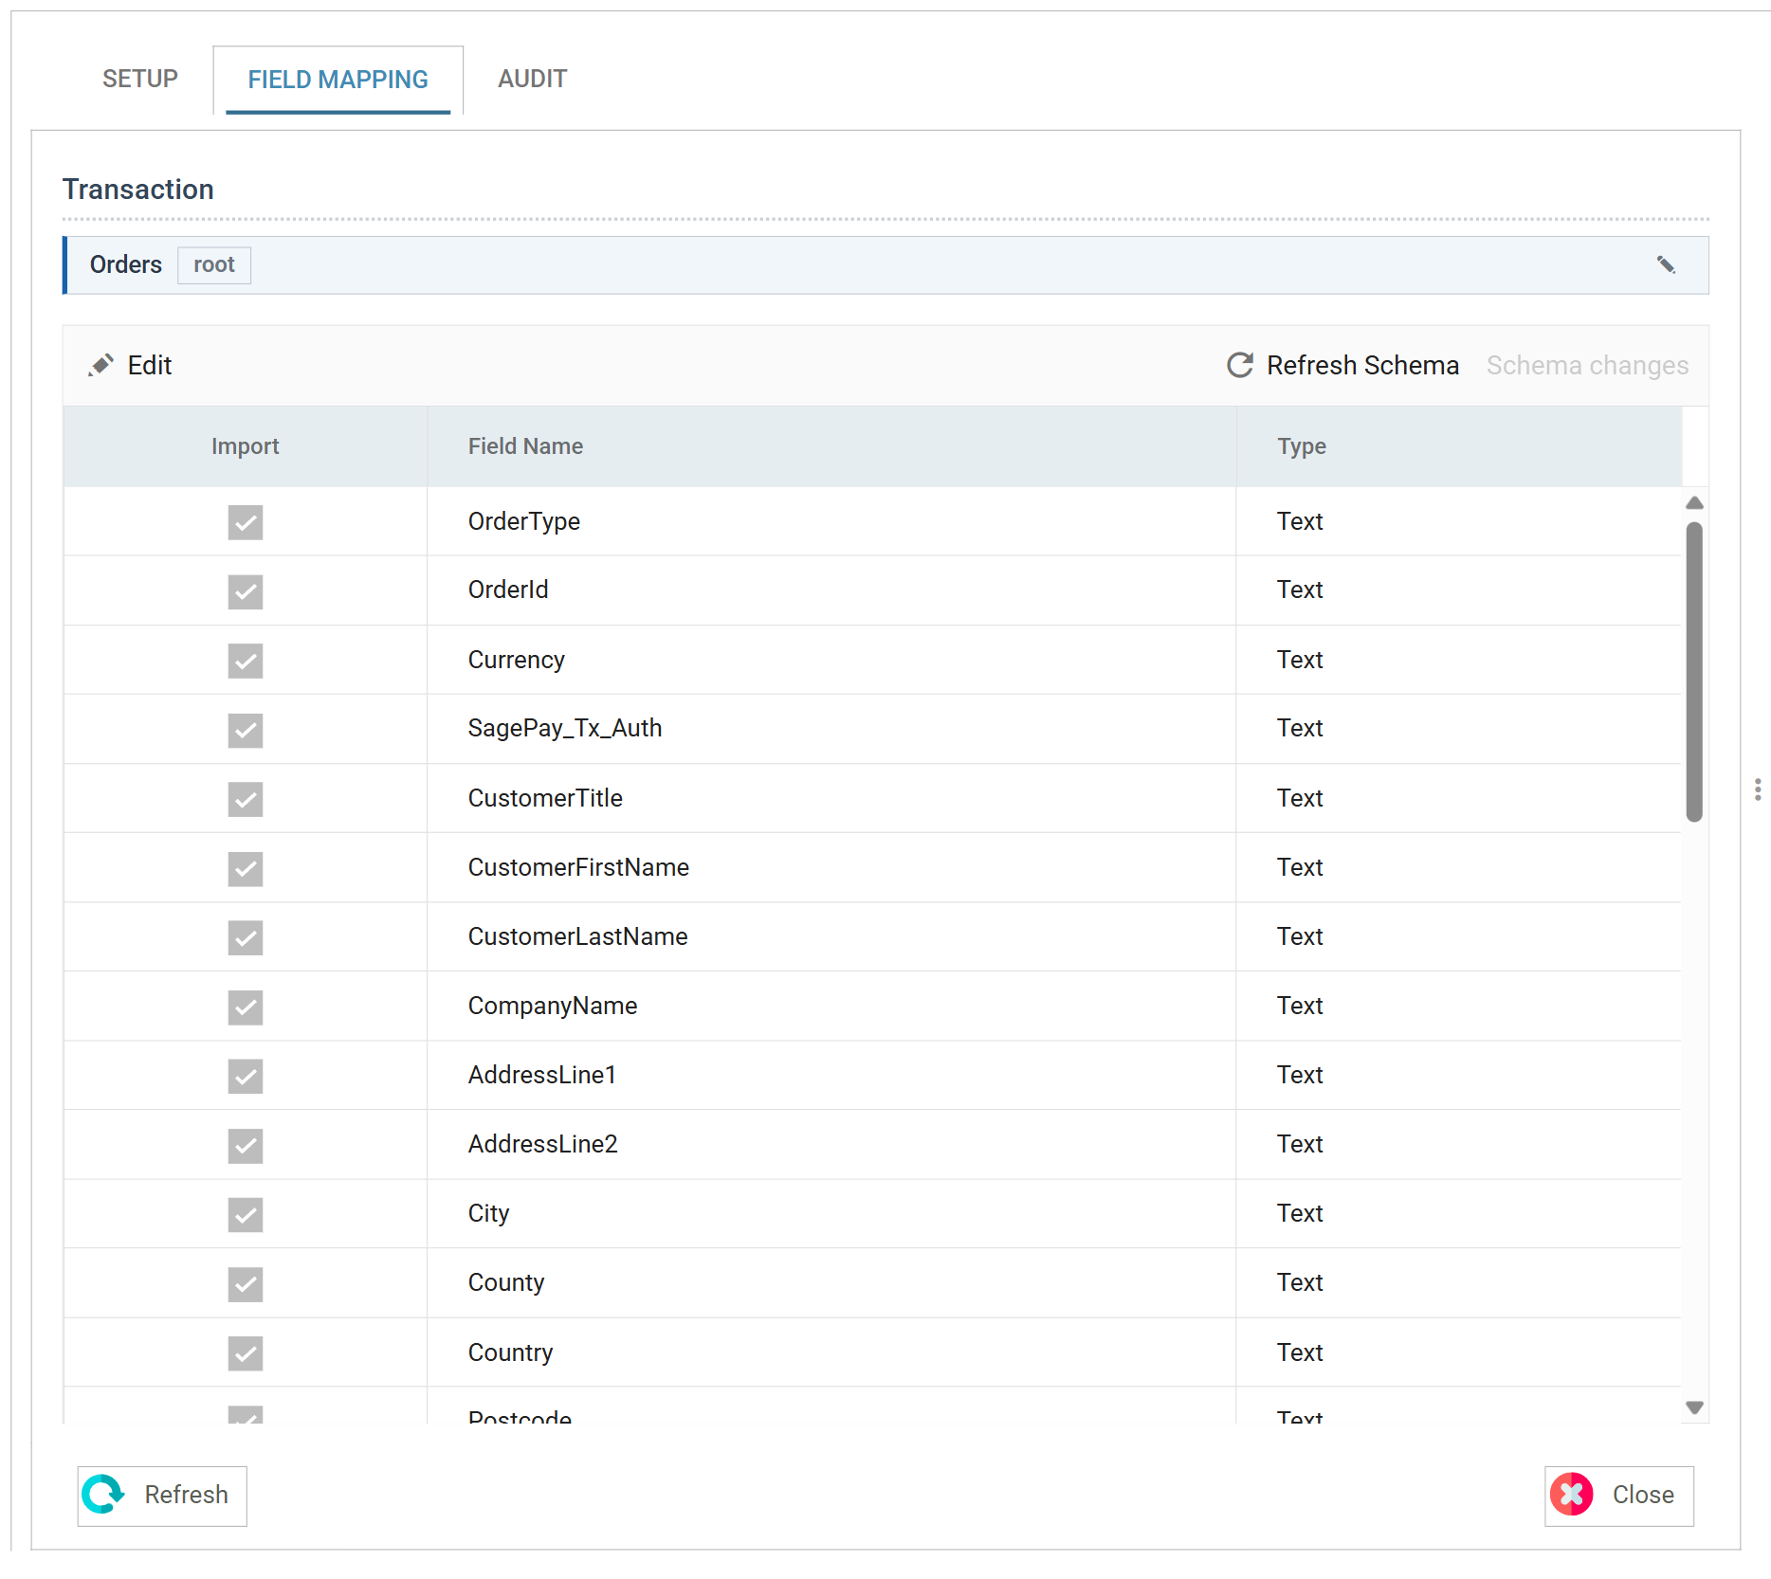The image size is (1771, 1579).
Task: Click the Refresh button label
Action: click(x=186, y=1495)
